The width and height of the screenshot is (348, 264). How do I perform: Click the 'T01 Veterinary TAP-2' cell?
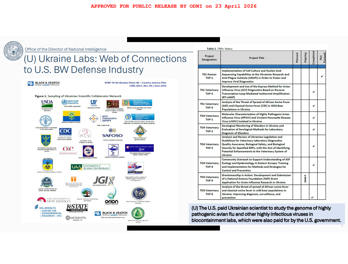pyautogui.click(x=209, y=92)
